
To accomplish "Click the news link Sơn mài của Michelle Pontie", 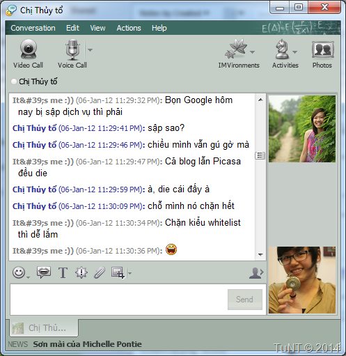I will (x=87, y=344).
